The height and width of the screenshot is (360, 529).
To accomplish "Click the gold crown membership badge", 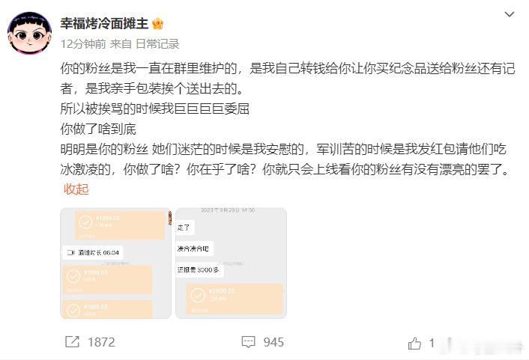I will [x=157, y=24].
